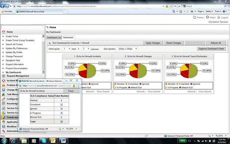
Task: Open Trends and Metrics sidebar icon
Action: pos(4,117)
